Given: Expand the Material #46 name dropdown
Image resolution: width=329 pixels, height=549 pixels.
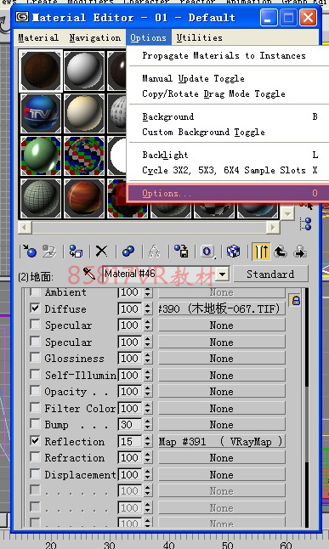Looking at the screenshot, I should click(223, 274).
